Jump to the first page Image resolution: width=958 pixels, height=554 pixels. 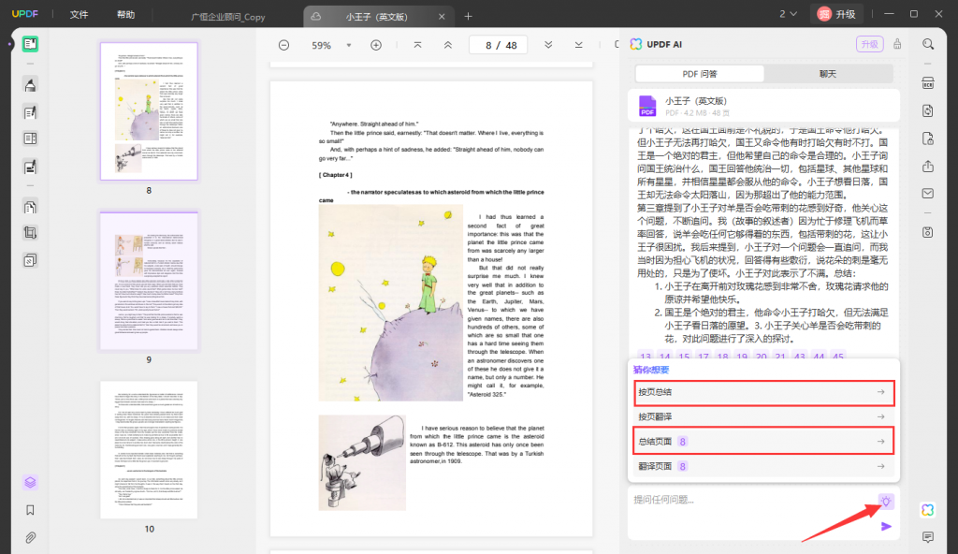418,45
